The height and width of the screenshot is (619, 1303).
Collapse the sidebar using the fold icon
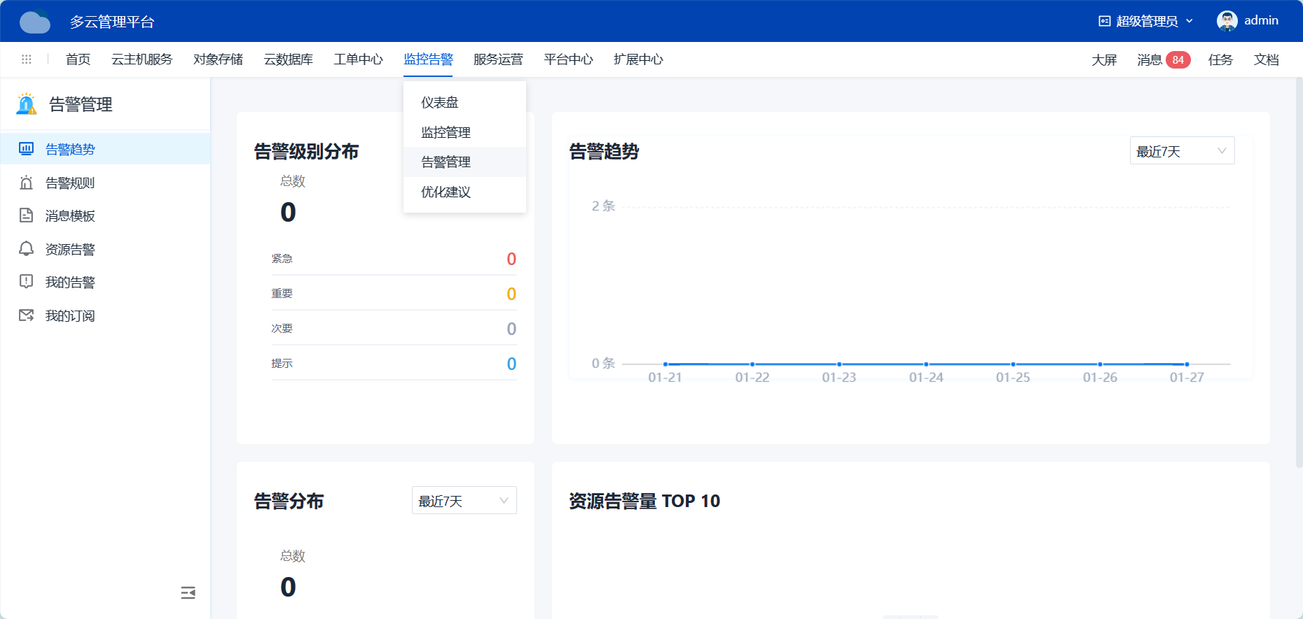coord(188,593)
